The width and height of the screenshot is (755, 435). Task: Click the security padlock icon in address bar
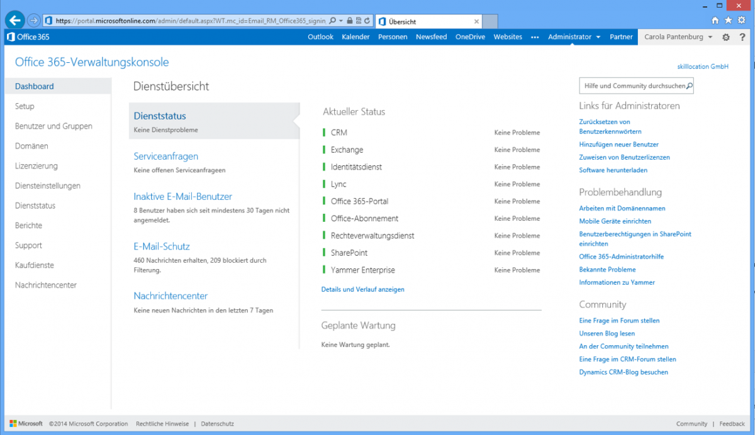349,21
